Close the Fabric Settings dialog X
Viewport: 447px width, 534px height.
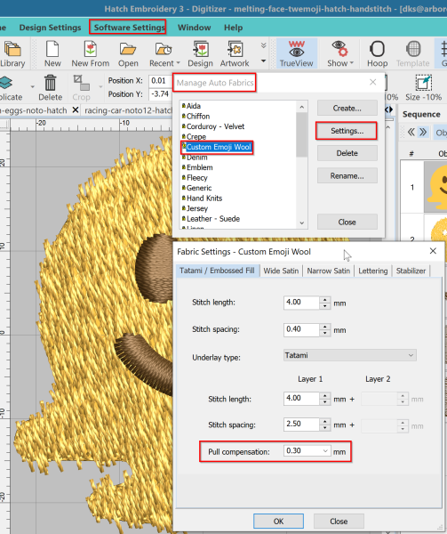tap(433, 251)
